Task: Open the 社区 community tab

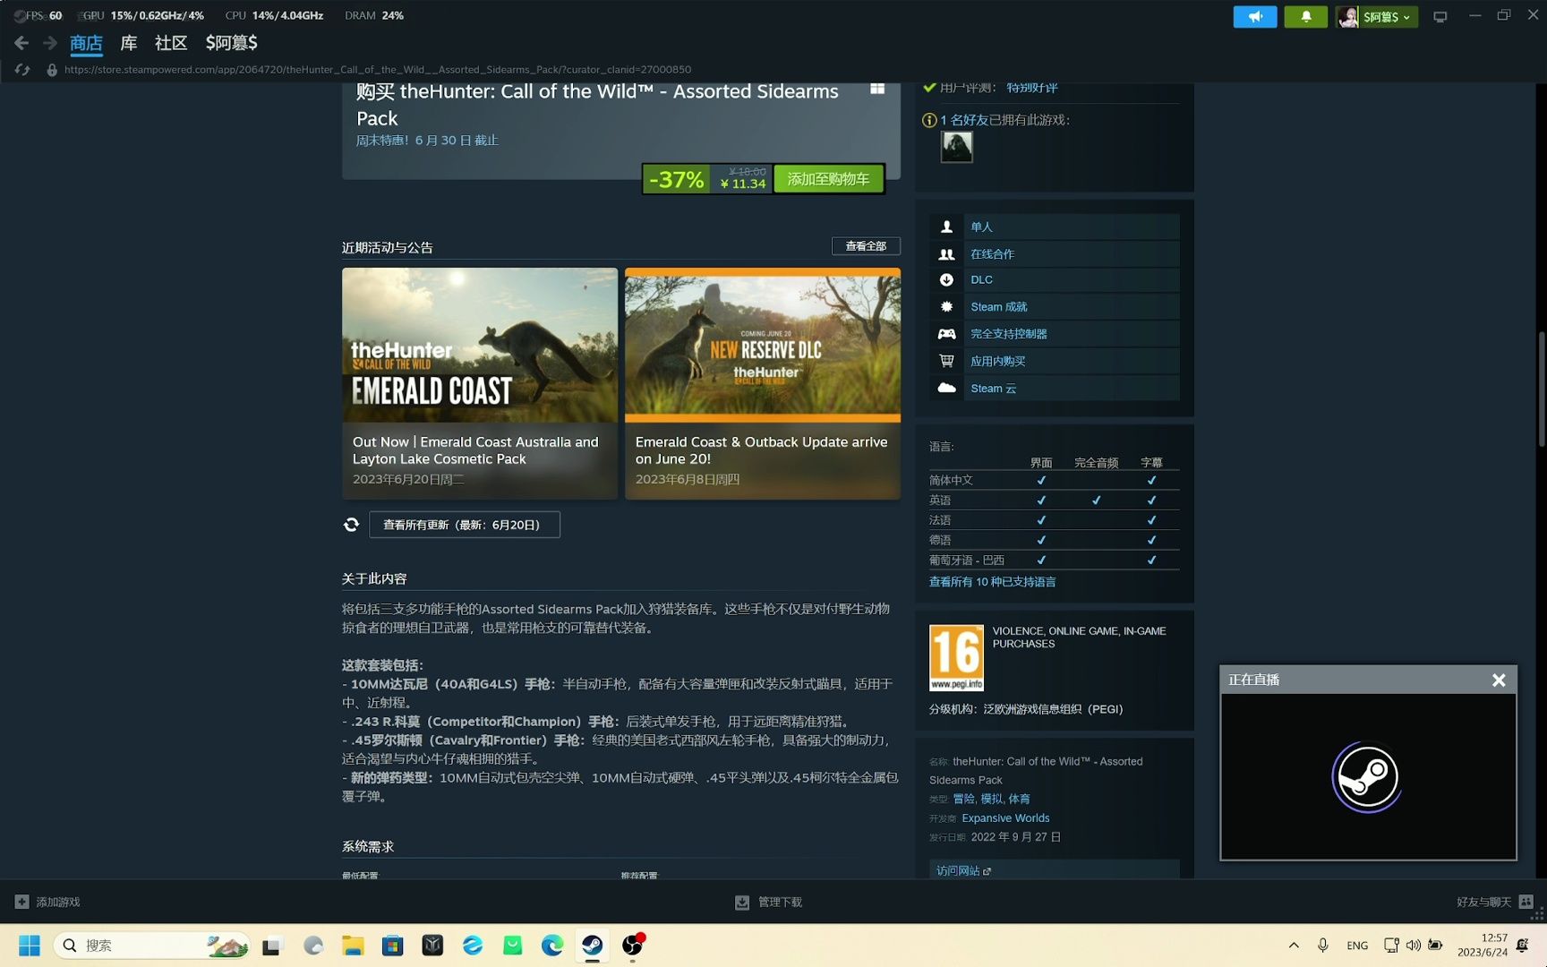Action: [171, 43]
